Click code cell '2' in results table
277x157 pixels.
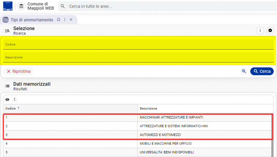[70, 126]
